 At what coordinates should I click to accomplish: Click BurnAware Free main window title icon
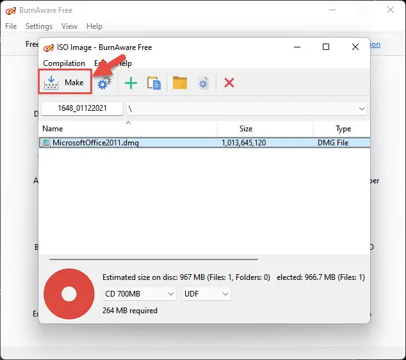pos(11,11)
